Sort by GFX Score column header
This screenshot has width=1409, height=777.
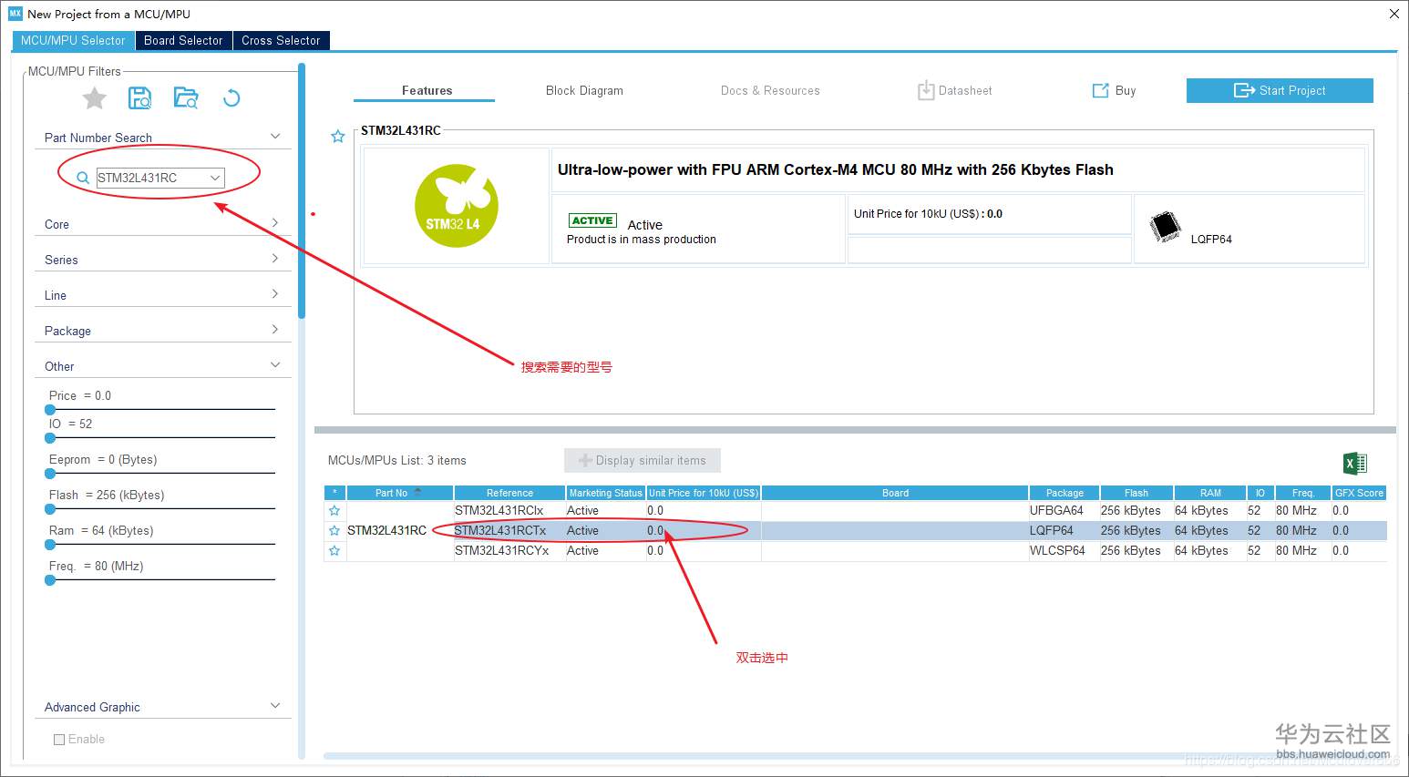point(1359,493)
